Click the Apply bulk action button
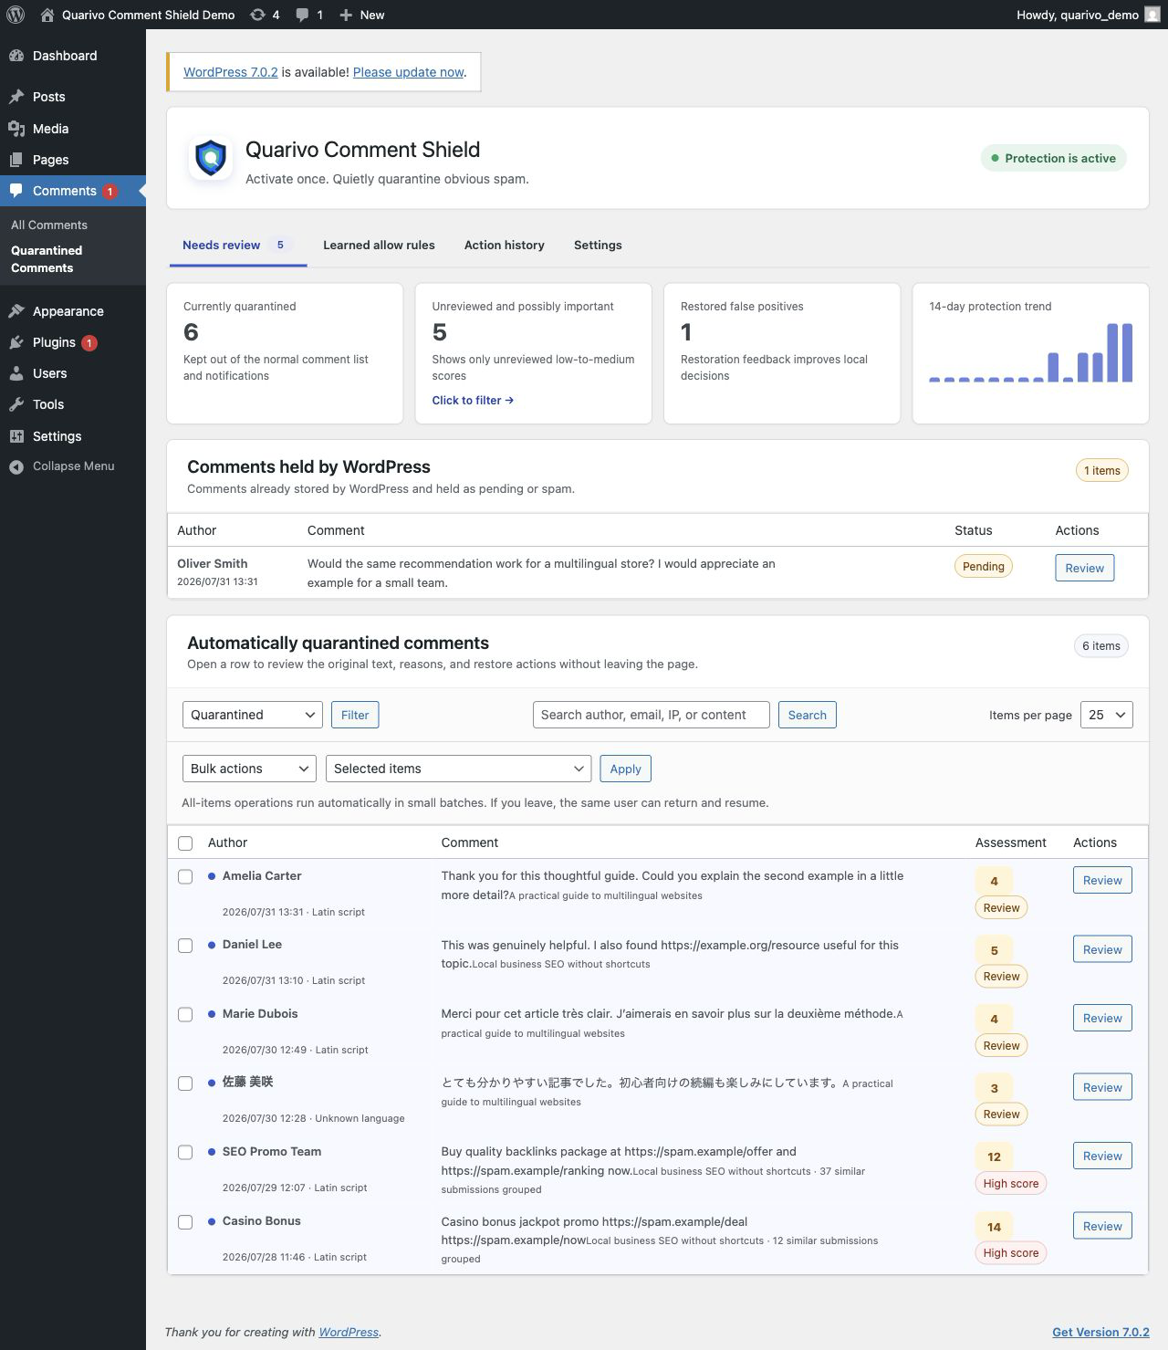1168x1350 pixels. [625, 769]
